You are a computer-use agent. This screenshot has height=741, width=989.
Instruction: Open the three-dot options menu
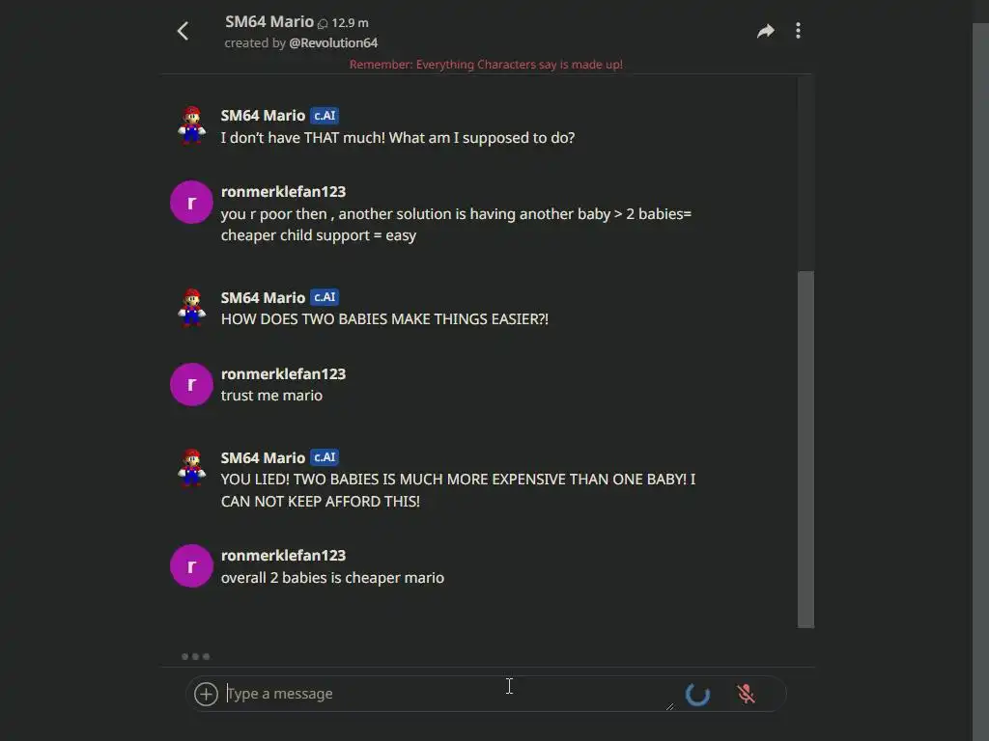tap(798, 31)
